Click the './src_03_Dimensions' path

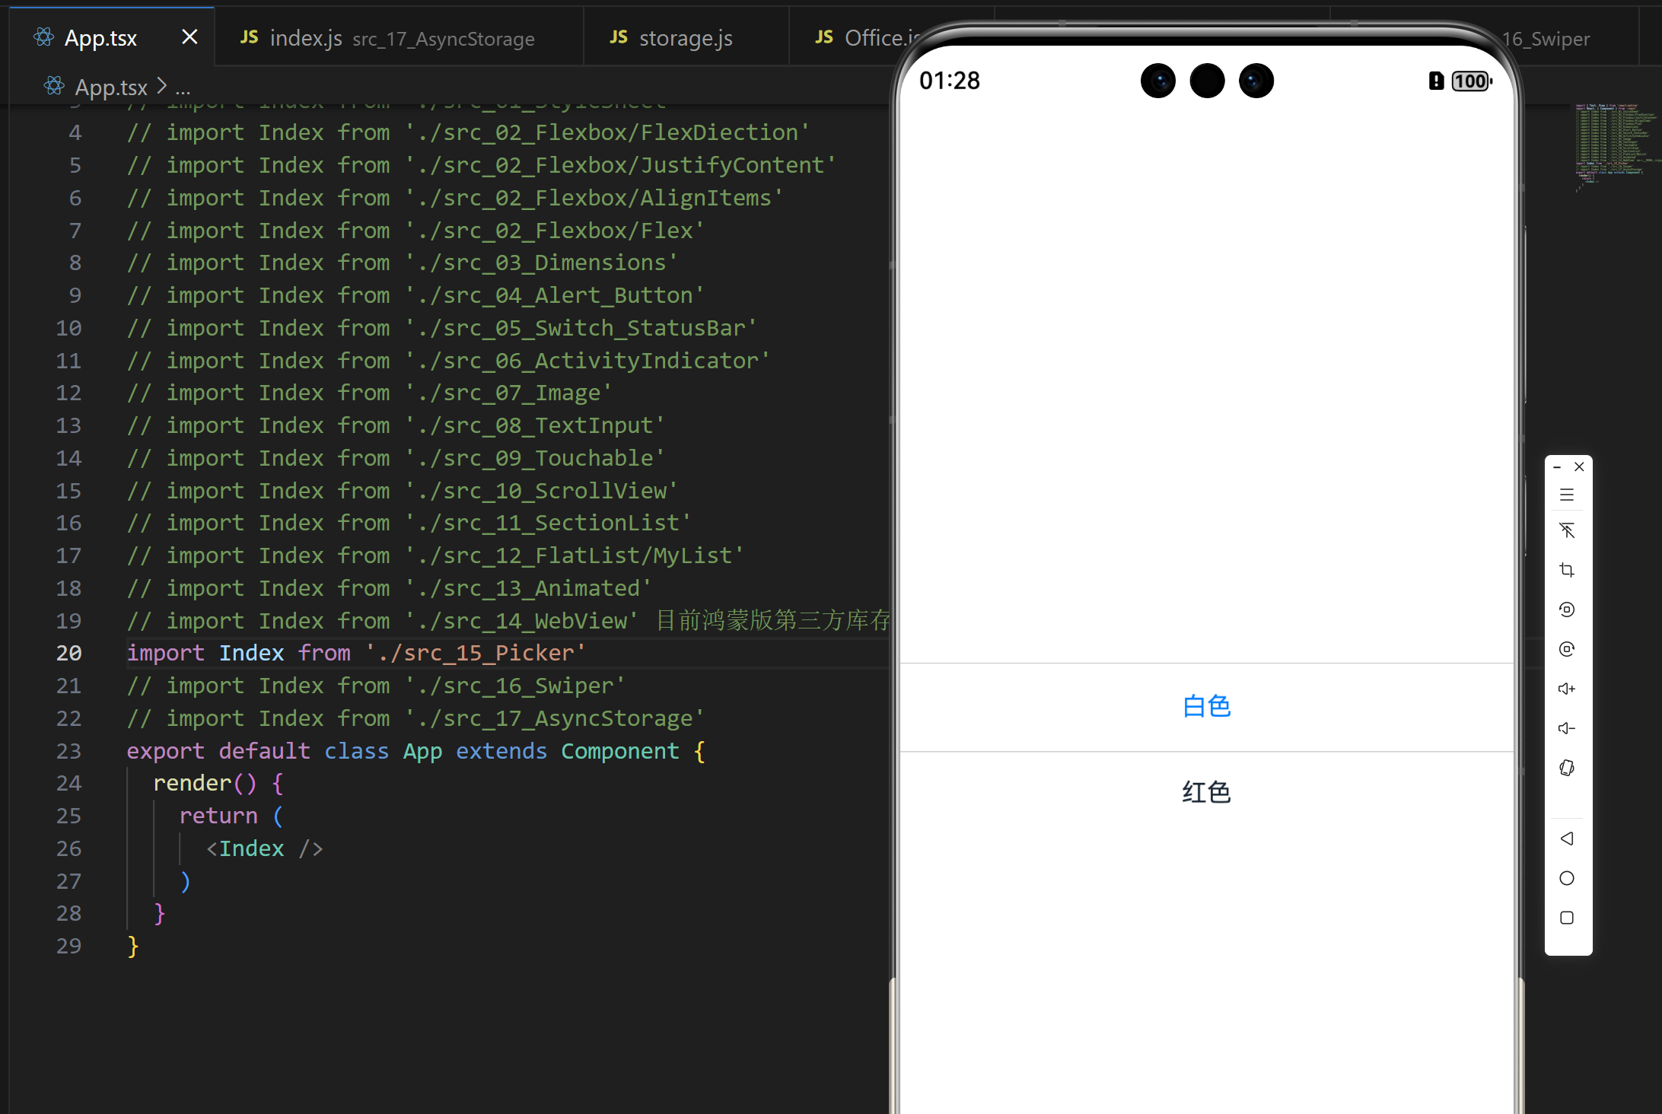[541, 263]
